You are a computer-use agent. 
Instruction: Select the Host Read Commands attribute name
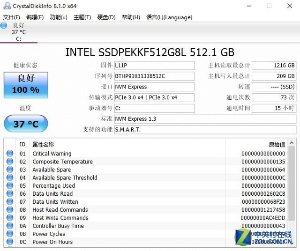[x=60, y=210]
